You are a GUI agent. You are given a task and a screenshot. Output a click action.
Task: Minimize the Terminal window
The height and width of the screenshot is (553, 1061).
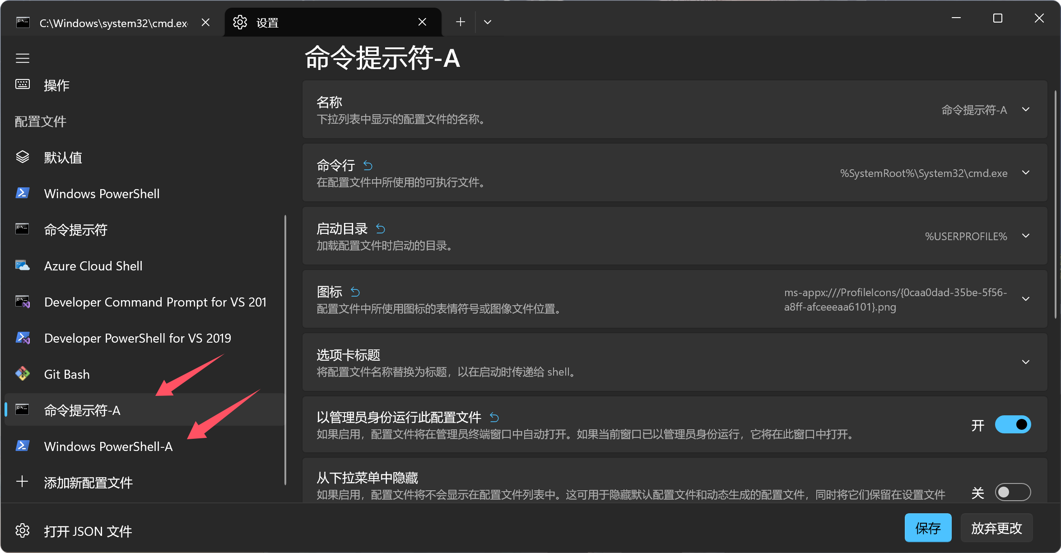(956, 18)
